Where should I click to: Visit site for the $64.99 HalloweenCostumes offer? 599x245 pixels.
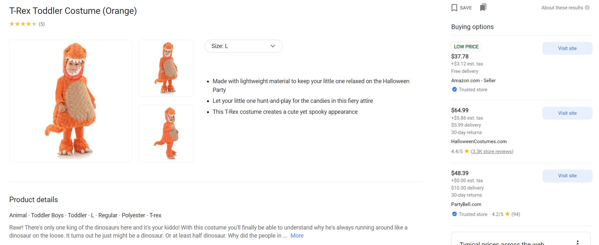567,113
